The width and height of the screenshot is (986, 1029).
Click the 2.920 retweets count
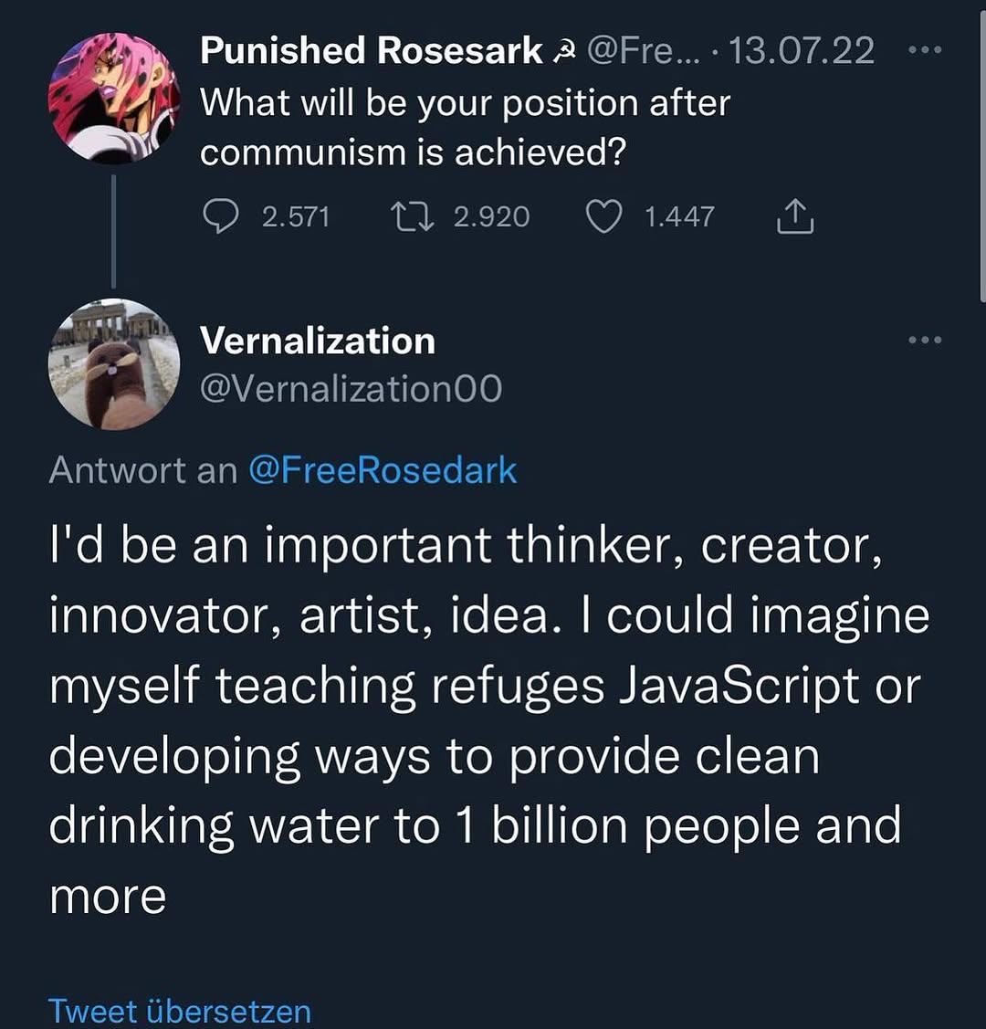491,217
